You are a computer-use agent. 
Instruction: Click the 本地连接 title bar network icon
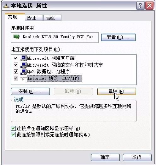6,6
